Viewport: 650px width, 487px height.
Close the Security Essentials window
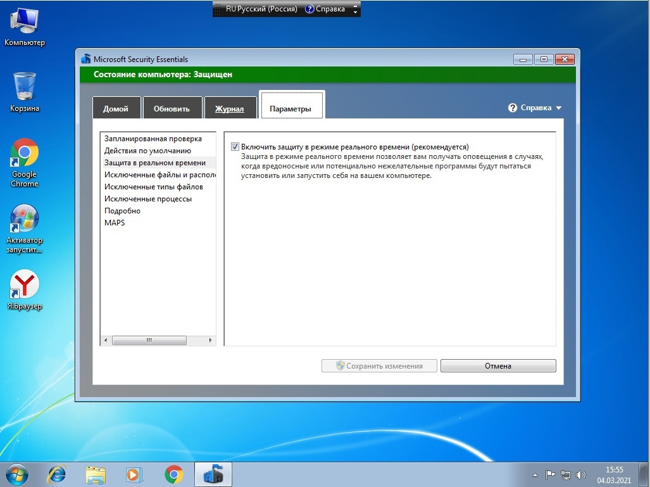[x=565, y=60]
